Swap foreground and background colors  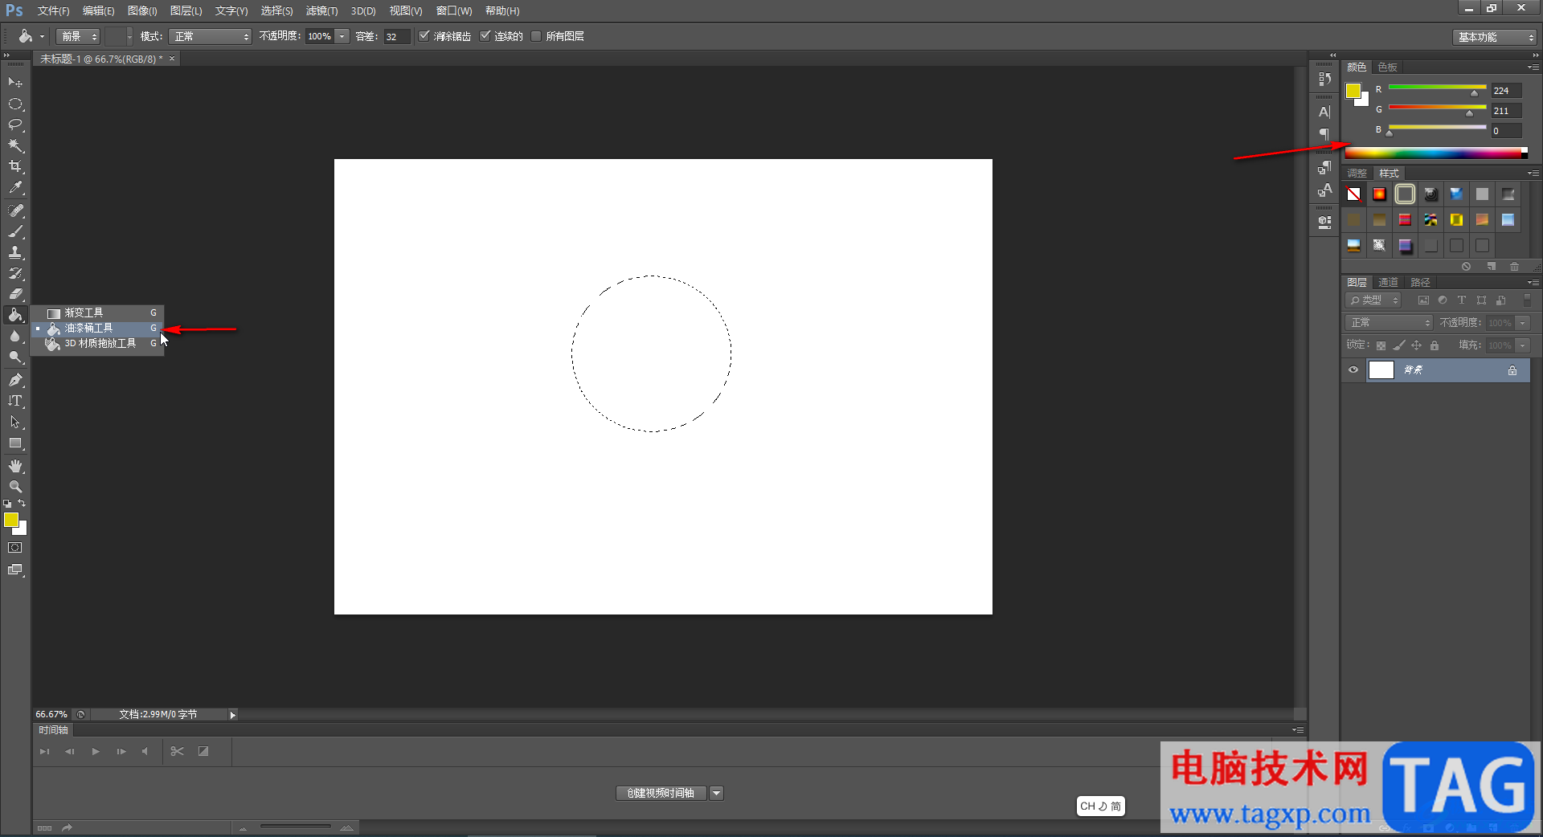pos(22,504)
